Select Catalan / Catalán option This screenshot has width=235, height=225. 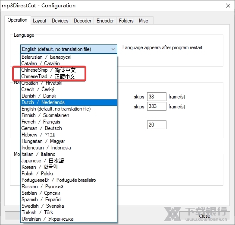click(69, 63)
